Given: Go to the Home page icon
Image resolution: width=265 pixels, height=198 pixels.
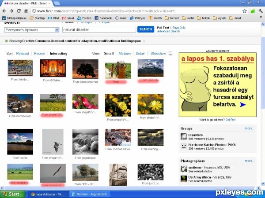Looking at the screenshot, I should tap(26, 11).
